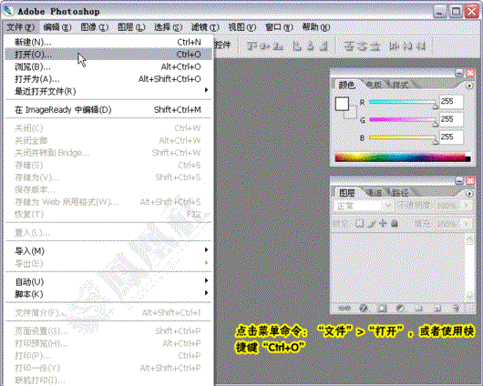
Task: Click the B channel slider
Action: click(x=403, y=137)
